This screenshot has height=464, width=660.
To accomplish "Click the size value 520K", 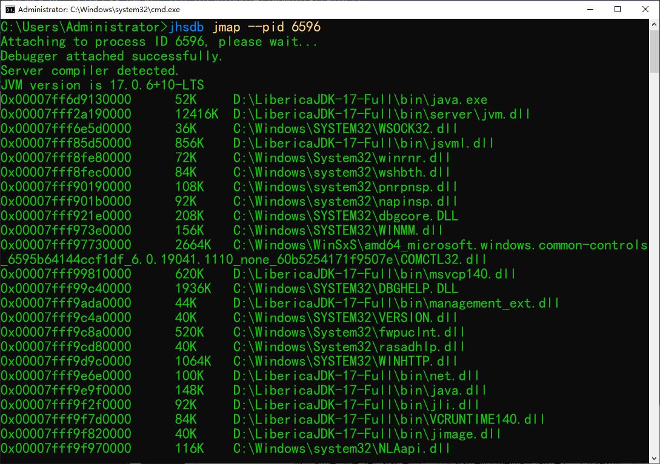I will tap(190, 332).
